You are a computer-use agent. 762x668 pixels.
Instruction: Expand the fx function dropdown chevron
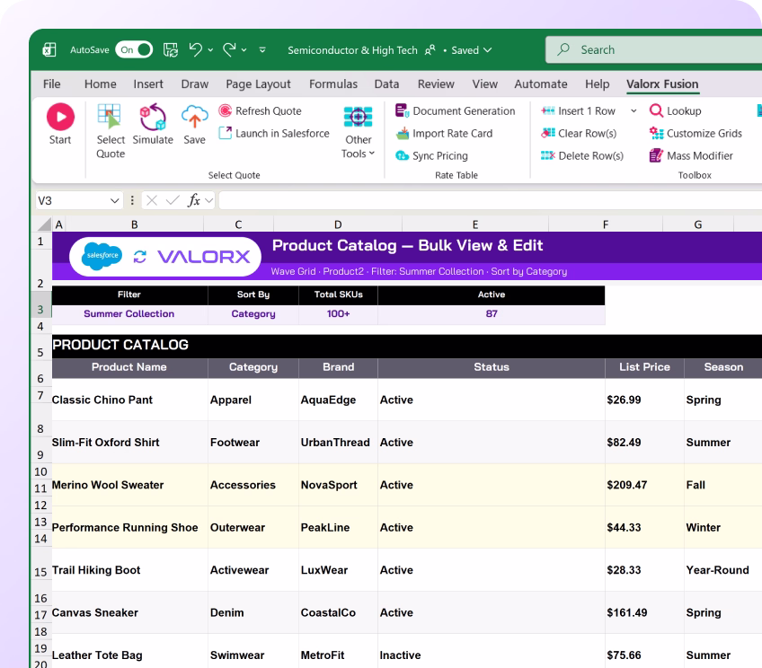[209, 200]
